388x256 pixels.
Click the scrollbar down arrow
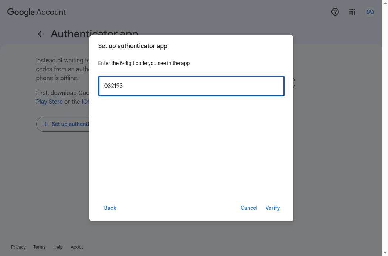[385, 253]
